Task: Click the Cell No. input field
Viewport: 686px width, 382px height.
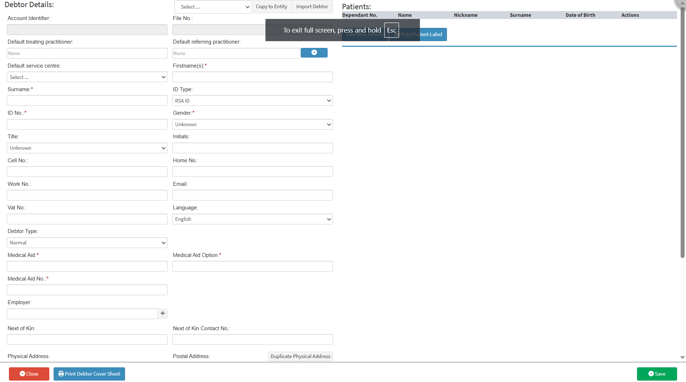Action: click(87, 172)
